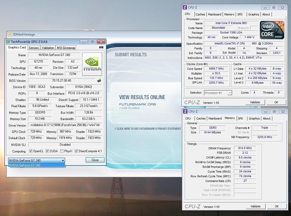Image resolution: width=291 pixels, height=216 pixels.
Task: Click the NVIDIA logo in GPU-Z
Action: pyautogui.click(x=92, y=64)
